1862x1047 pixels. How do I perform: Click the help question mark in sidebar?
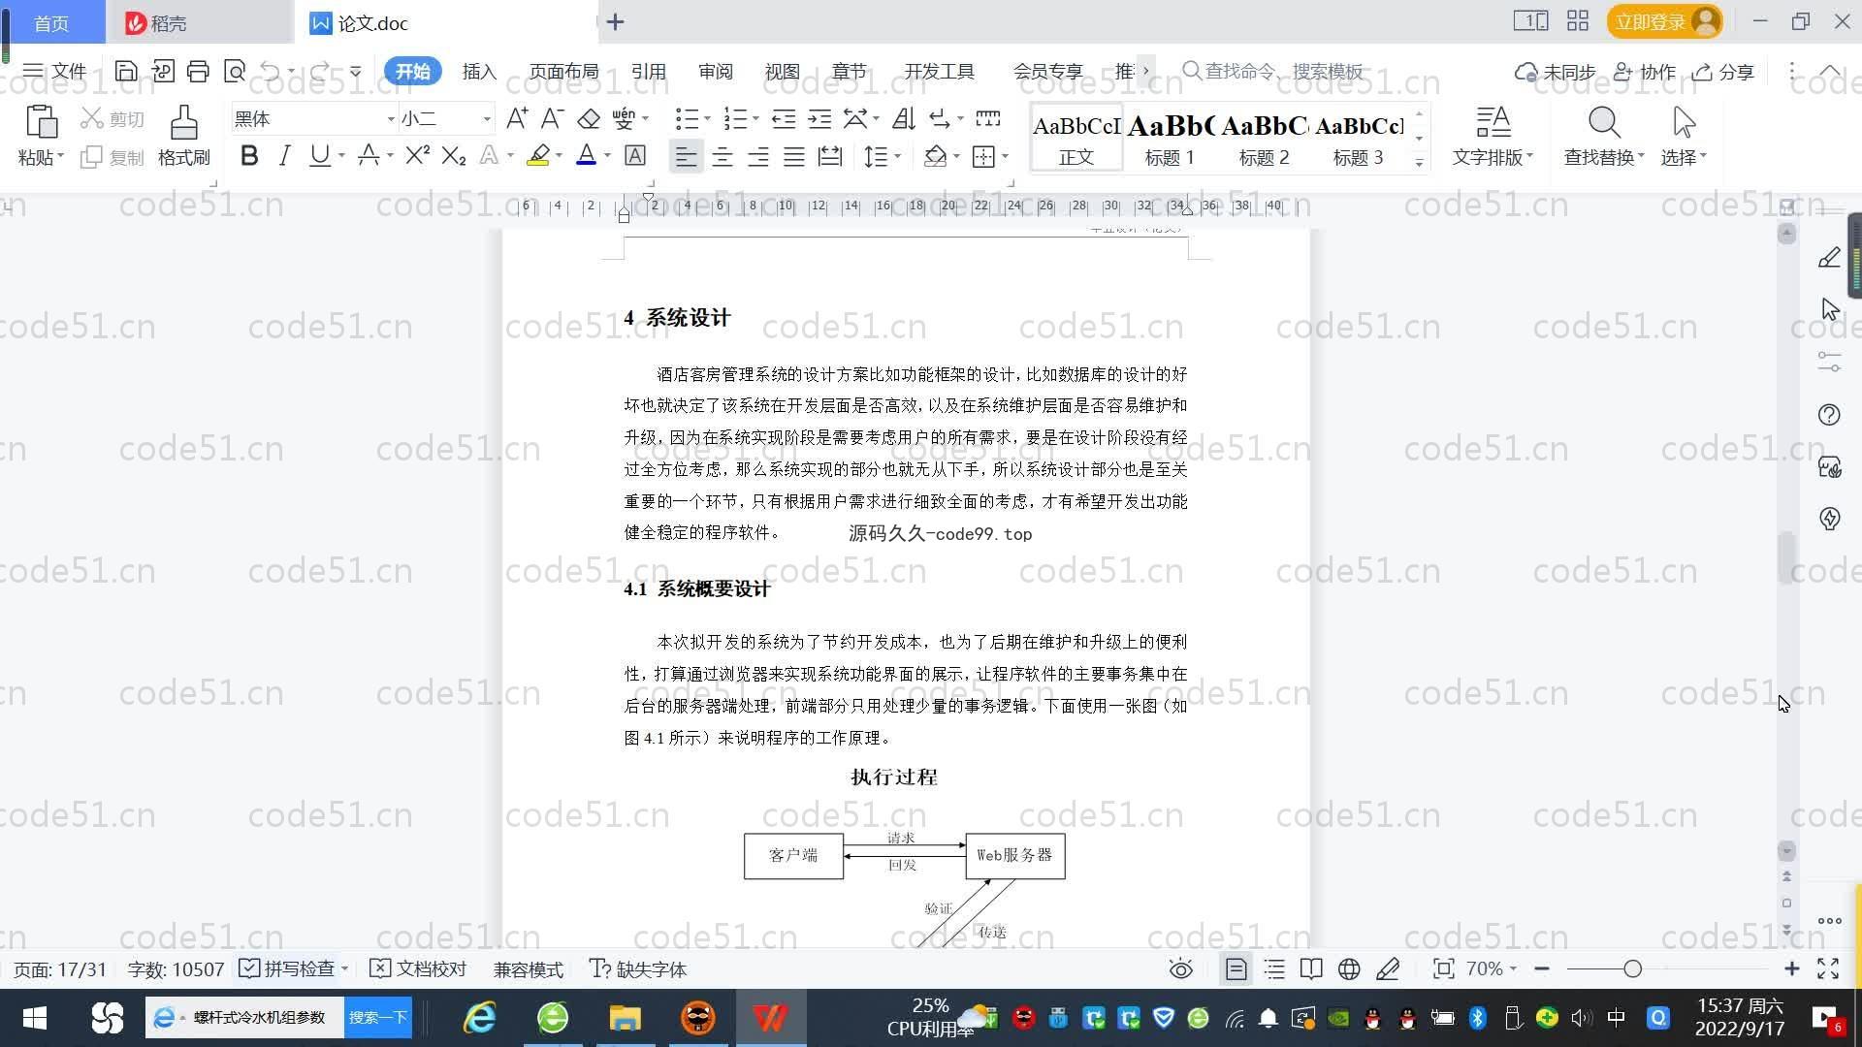1829,415
